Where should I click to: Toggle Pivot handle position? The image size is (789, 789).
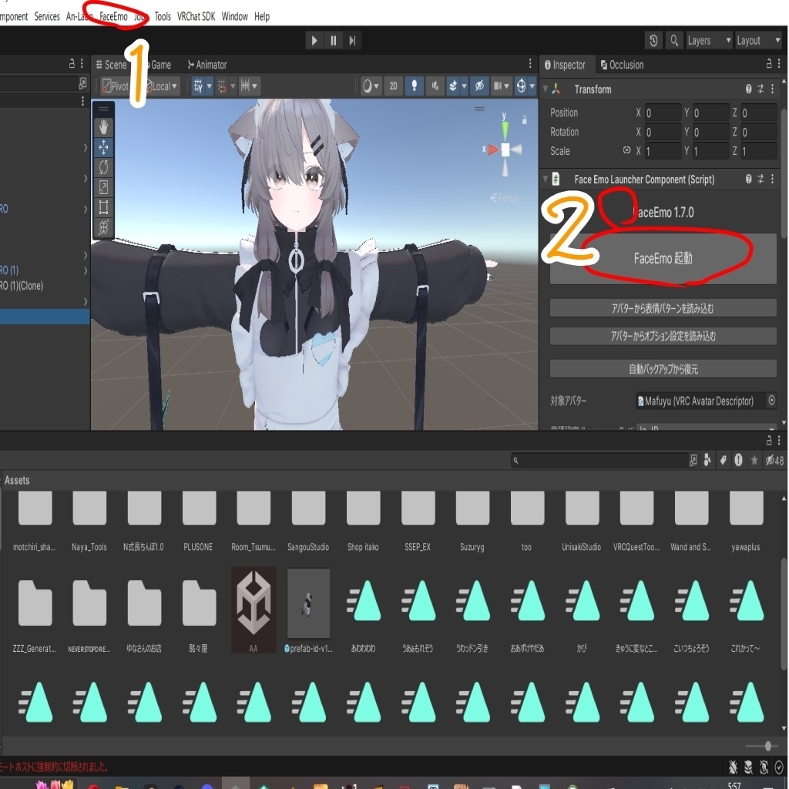coord(116,86)
